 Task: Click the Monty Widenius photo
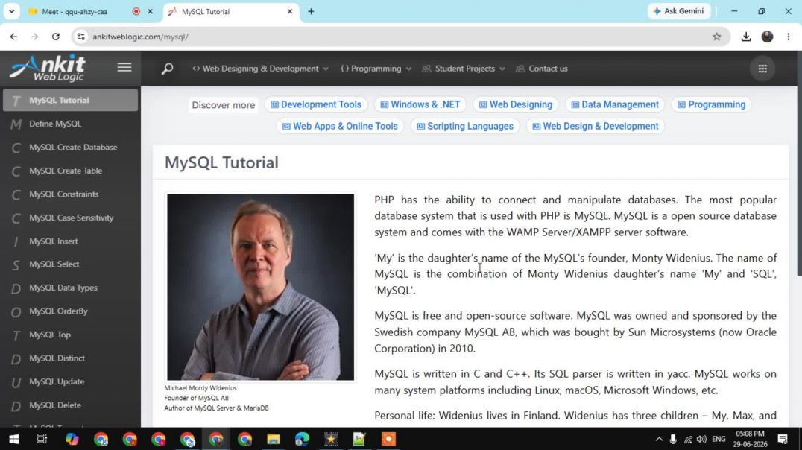[260, 287]
